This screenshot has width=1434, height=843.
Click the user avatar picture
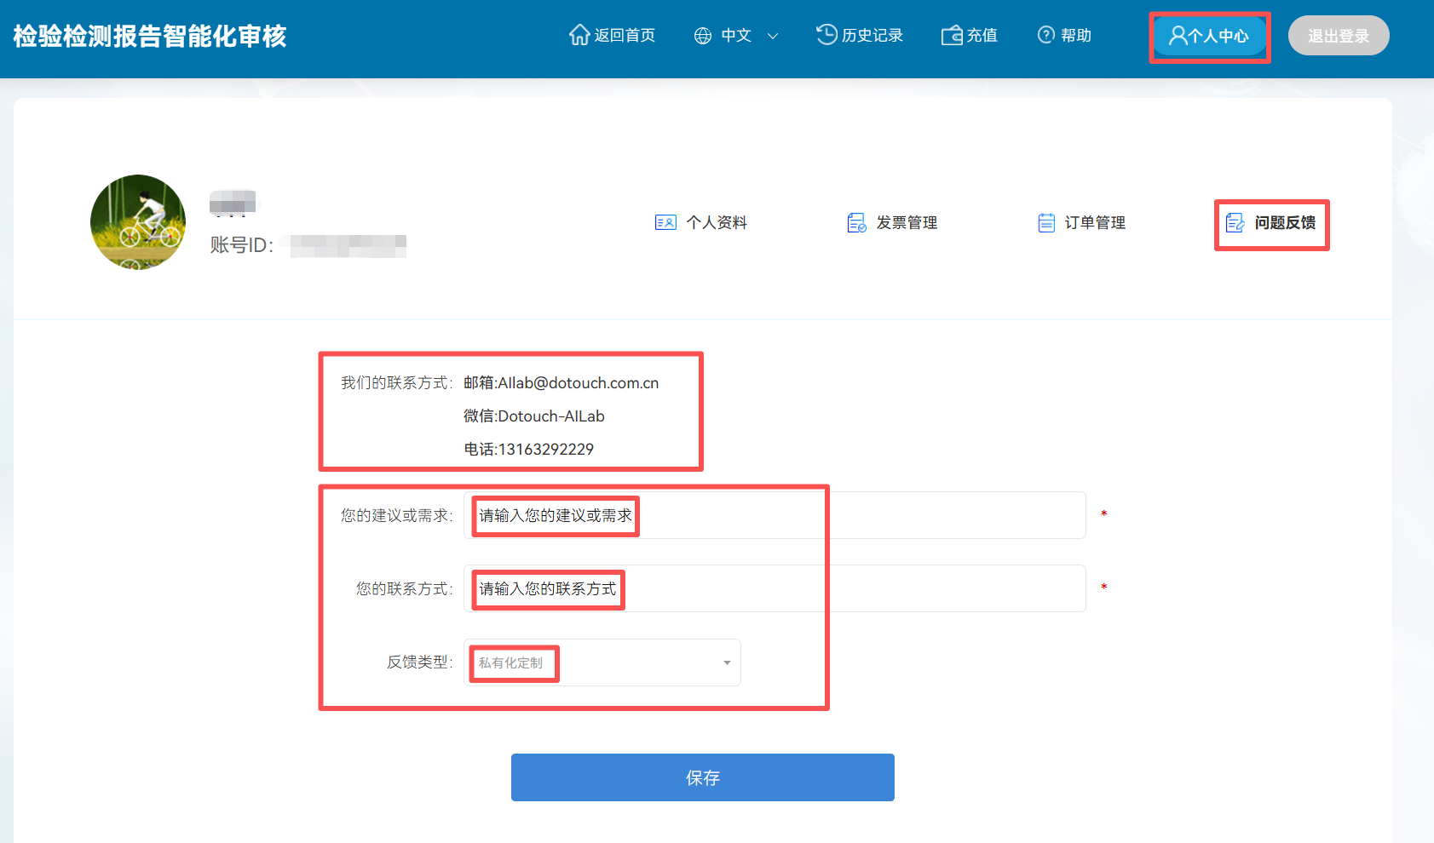(x=138, y=222)
